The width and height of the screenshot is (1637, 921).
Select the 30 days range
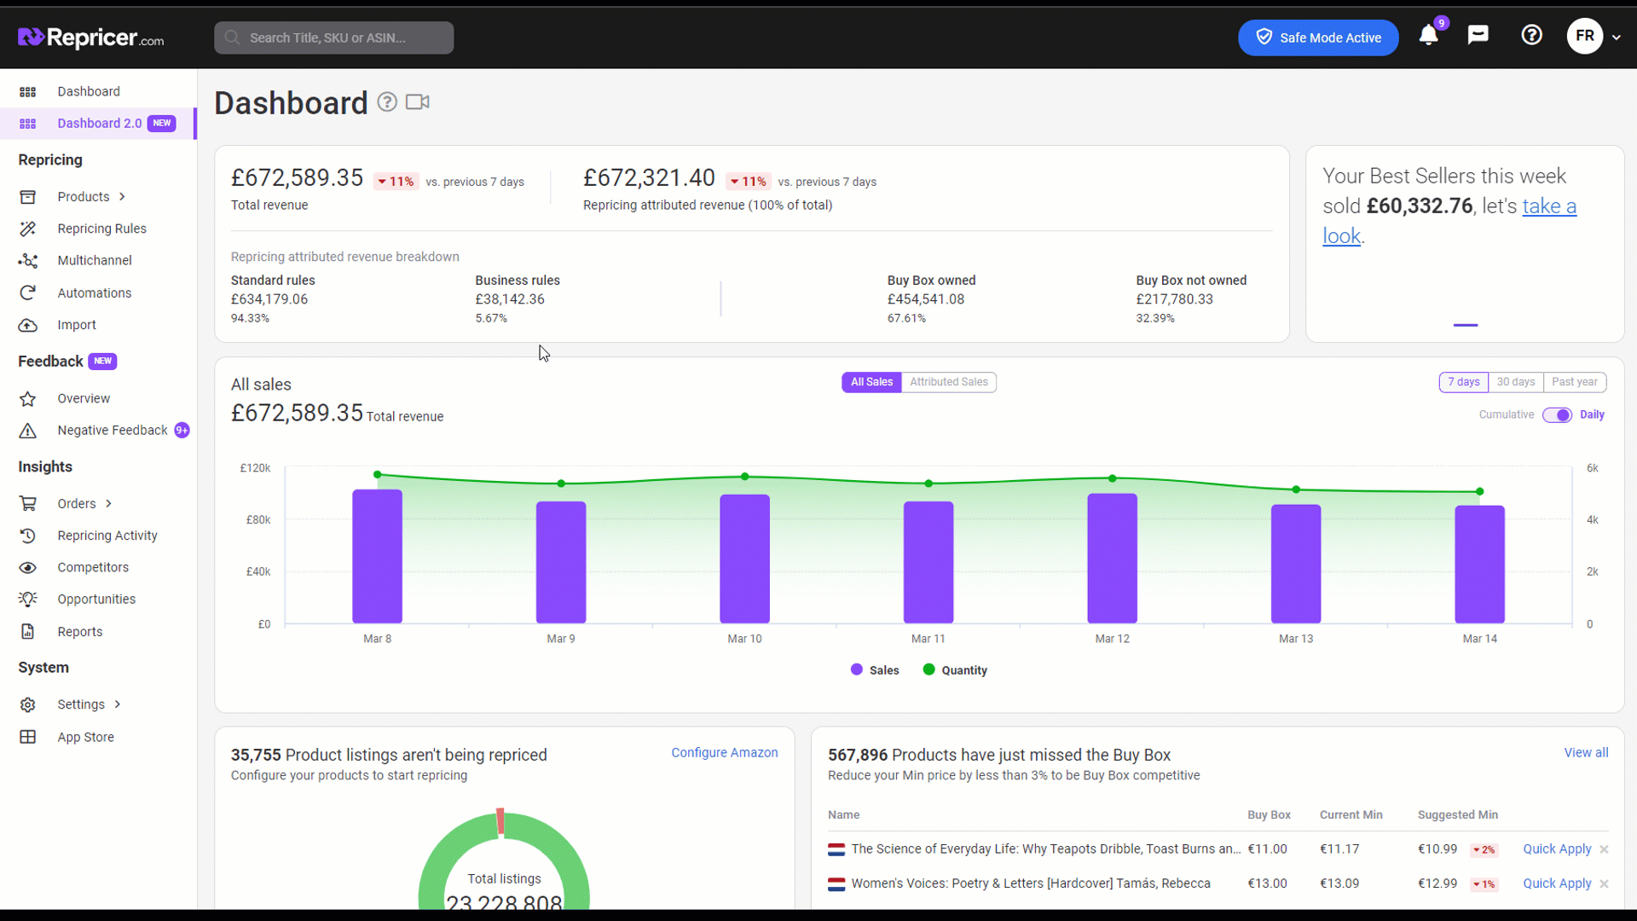(1516, 382)
